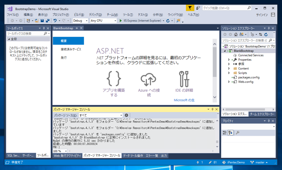Click the Categorized icon in Properties panel
Screen dimensions: 282x170
click(x=224, y=133)
